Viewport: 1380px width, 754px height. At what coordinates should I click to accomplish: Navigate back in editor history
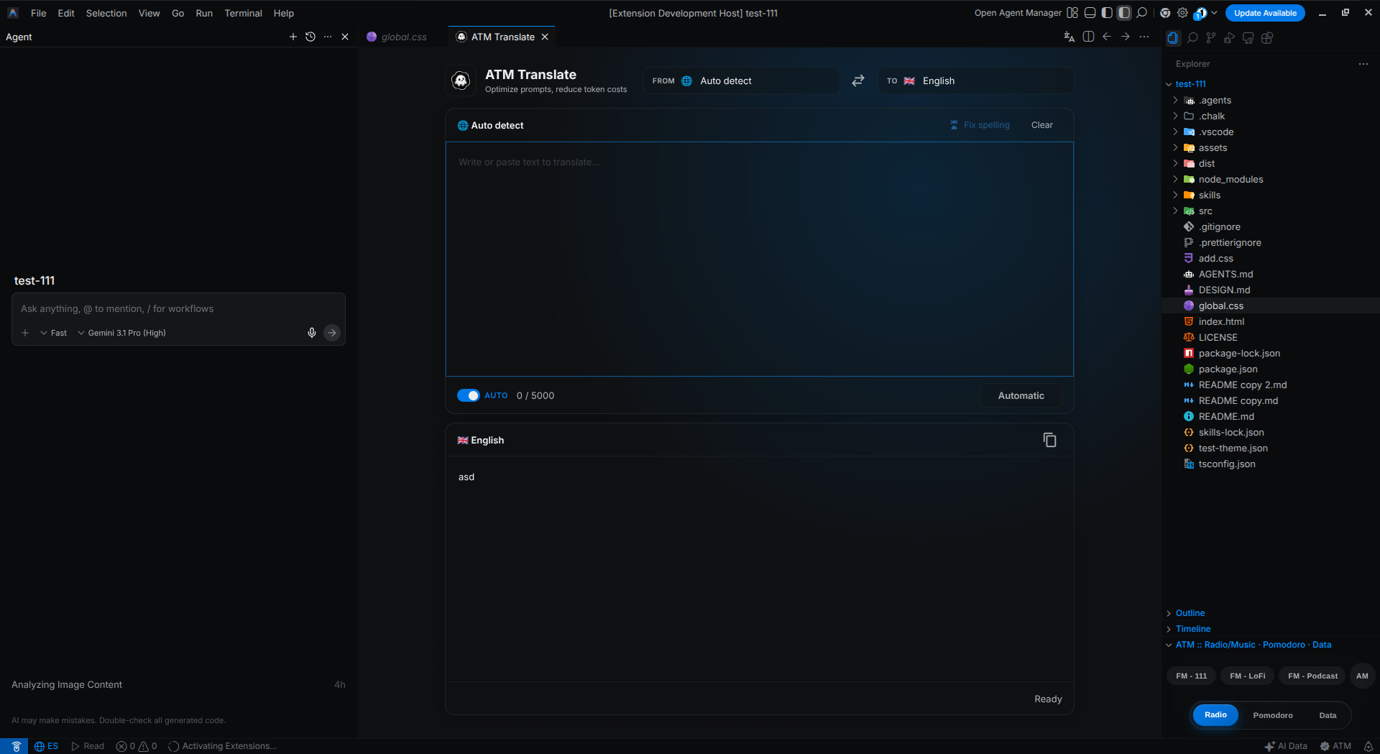(x=1107, y=37)
